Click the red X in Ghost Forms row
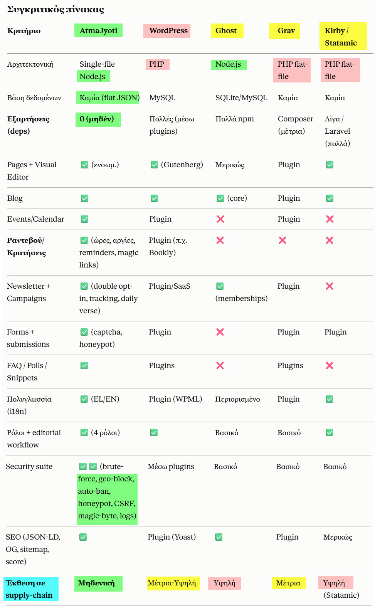The image size is (375, 607). [x=220, y=332]
